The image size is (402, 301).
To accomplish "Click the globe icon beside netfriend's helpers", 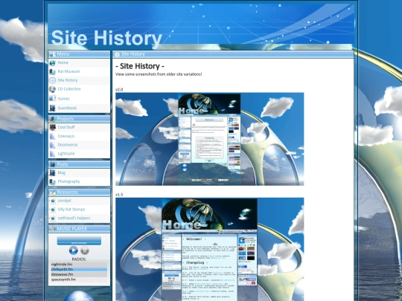I will coord(53,219).
